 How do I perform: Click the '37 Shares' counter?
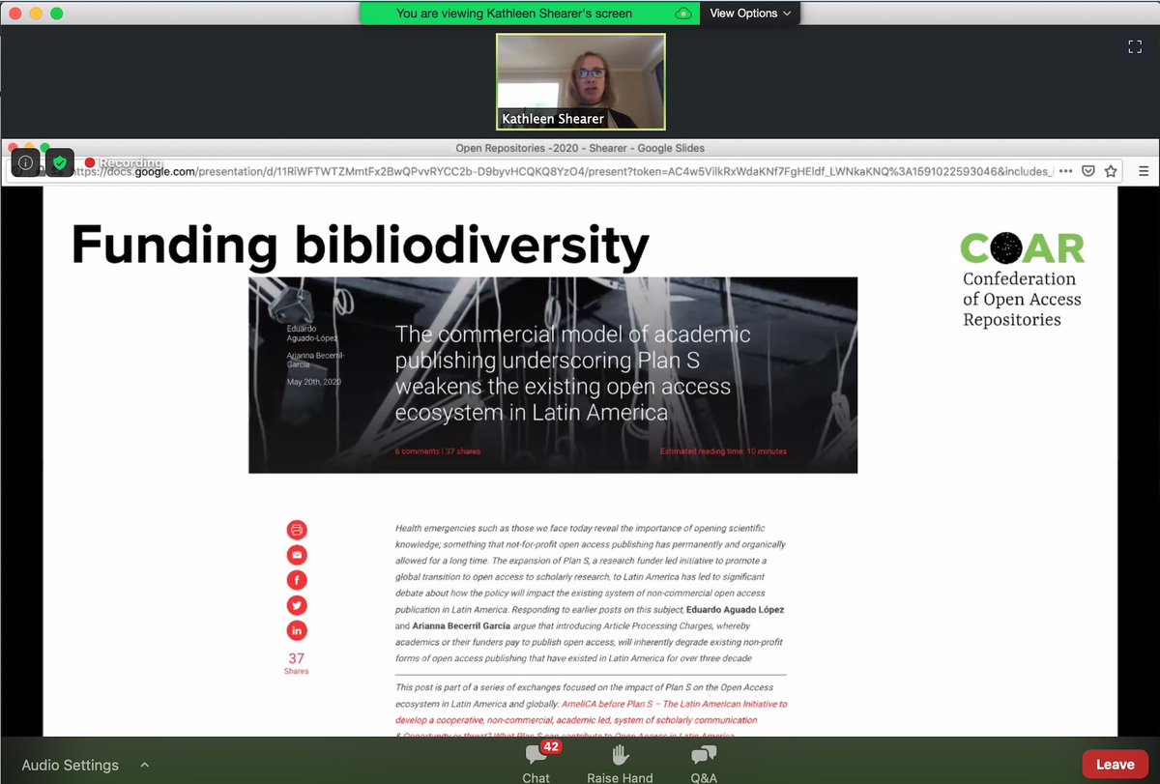pyautogui.click(x=296, y=663)
